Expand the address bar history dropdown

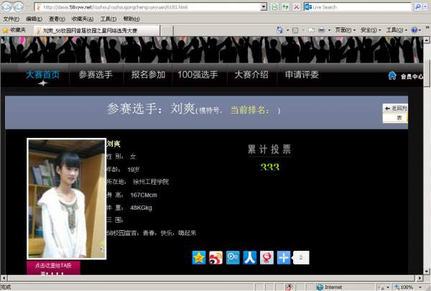pos(264,7)
